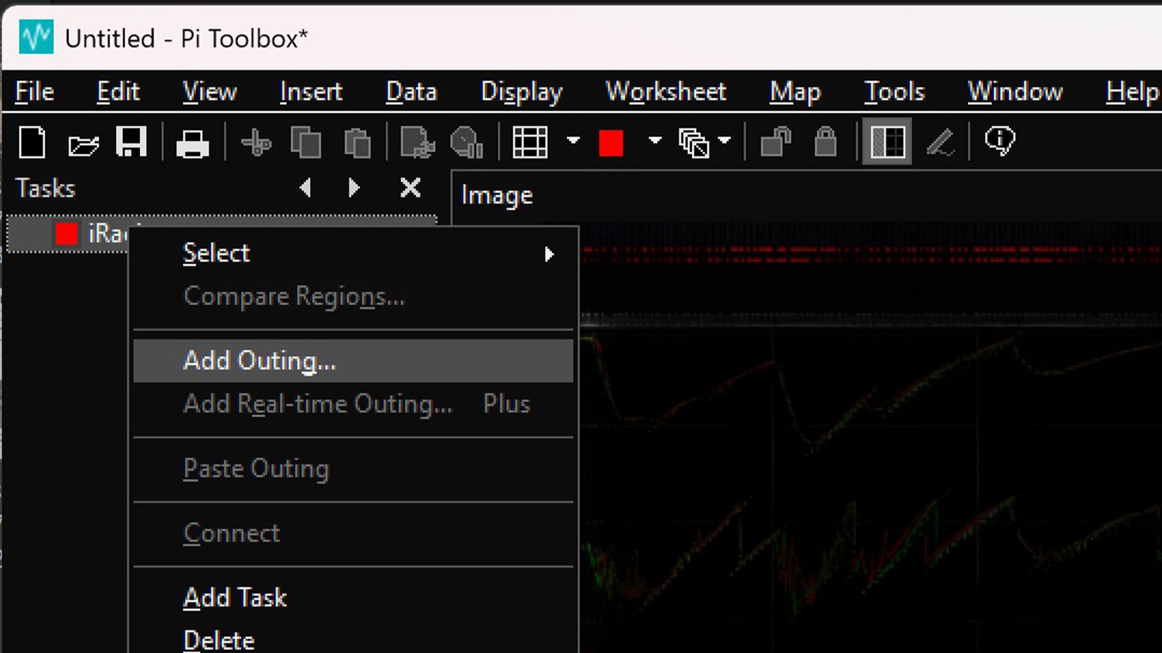1162x653 pixels.
Task: Create a new workbook
Action: [x=31, y=142]
